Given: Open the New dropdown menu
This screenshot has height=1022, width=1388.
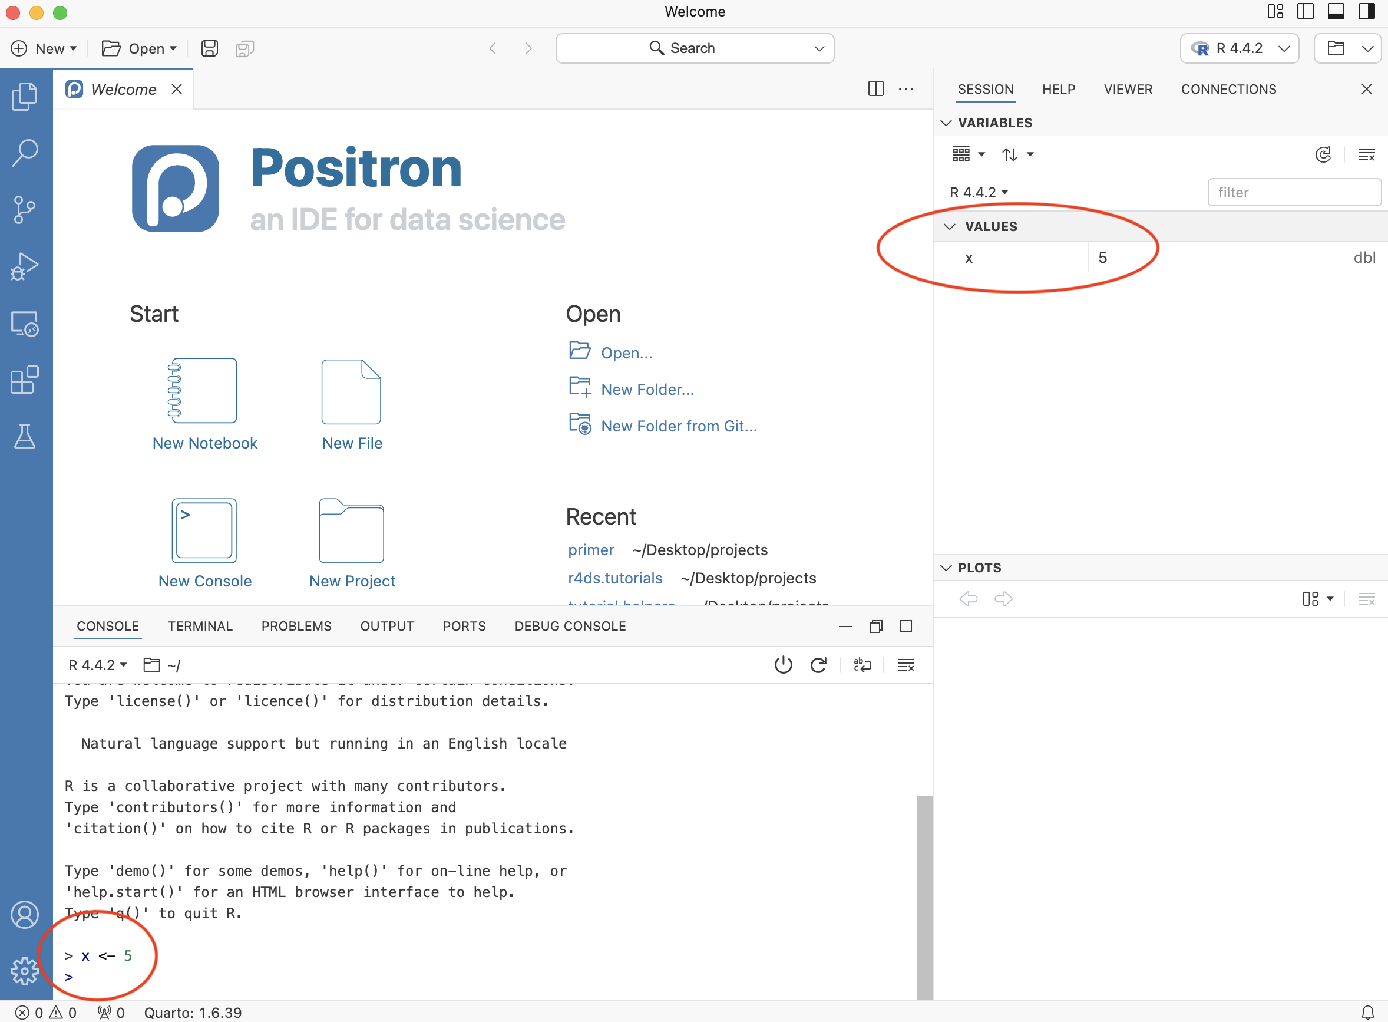Looking at the screenshot, I should 45,48.
